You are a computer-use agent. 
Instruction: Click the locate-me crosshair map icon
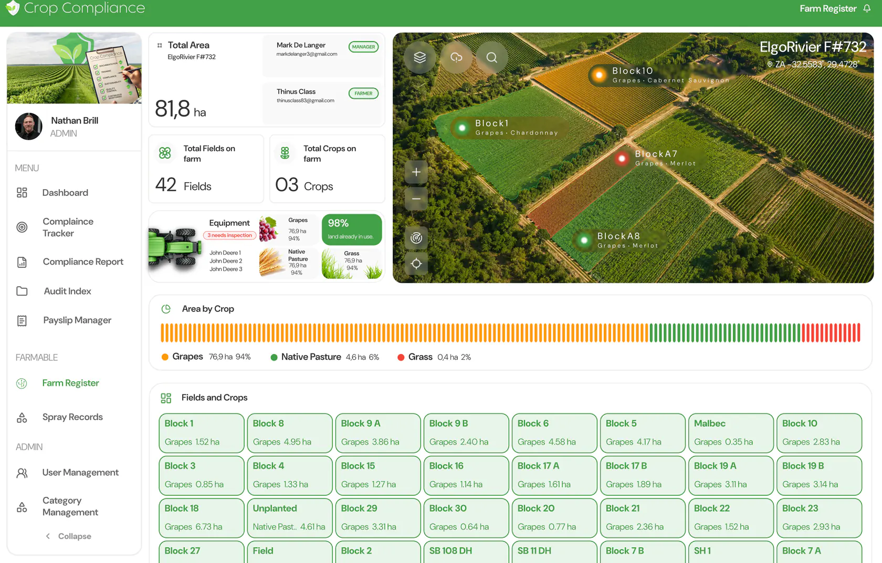point(416,264)
